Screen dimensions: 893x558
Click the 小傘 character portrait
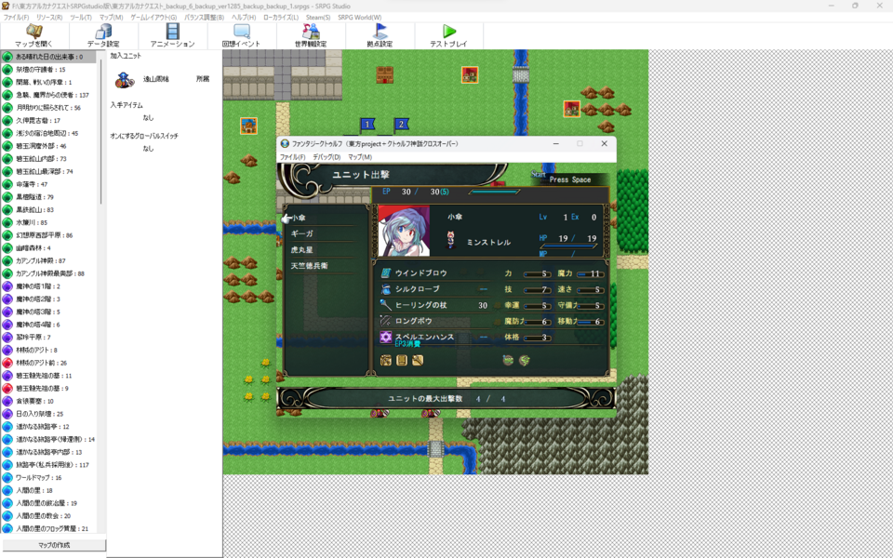click(x=405, y=232)
